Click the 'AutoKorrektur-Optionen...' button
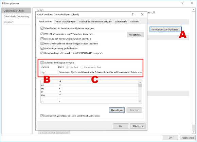The height and width of the screenshot is (142, 197). 166,30
